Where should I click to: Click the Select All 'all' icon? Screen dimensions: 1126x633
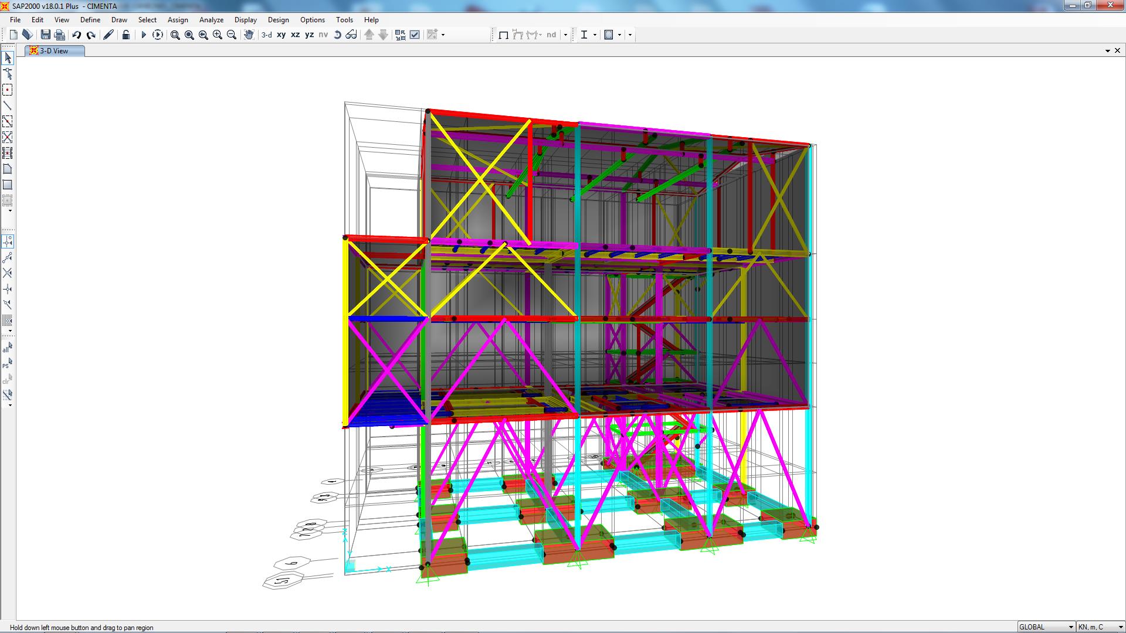tap(8, 348)
